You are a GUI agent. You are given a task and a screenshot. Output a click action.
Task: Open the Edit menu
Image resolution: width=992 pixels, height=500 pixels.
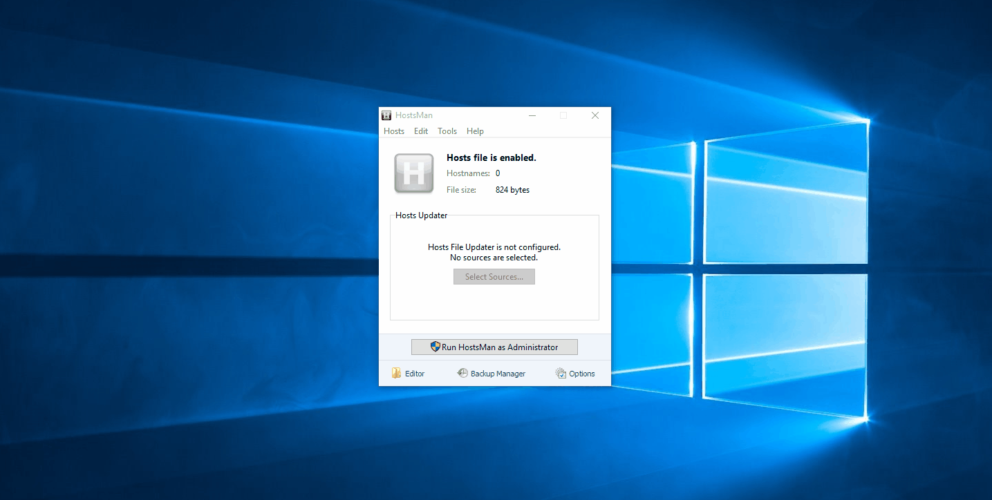click(420, 131)
